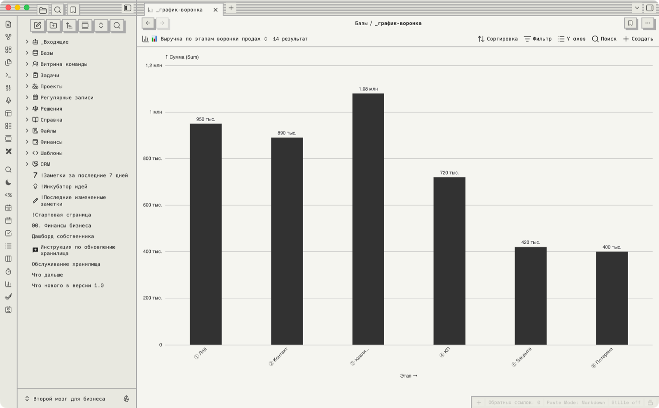Viewport: 659px width, 408px height.
Task: Toggle Stille off in status bar
Action: click(626, 402)
